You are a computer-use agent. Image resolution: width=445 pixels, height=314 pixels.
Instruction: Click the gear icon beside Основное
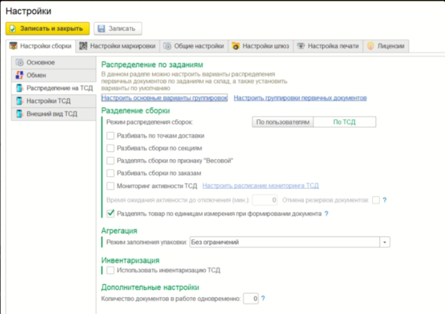click(19, 63)
